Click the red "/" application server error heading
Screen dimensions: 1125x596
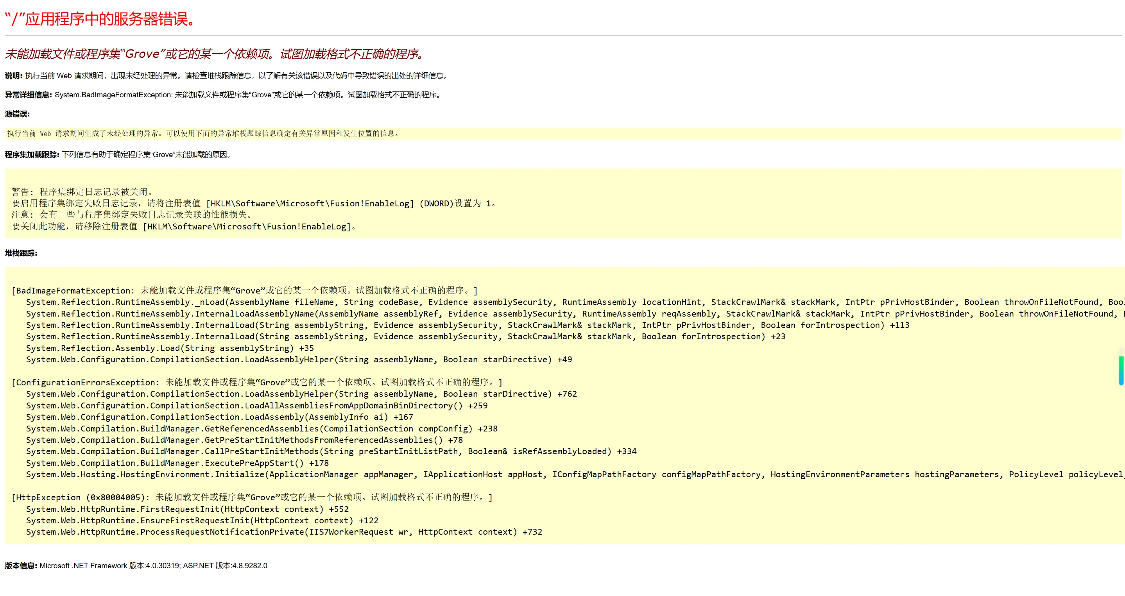[x=100, y=19]
